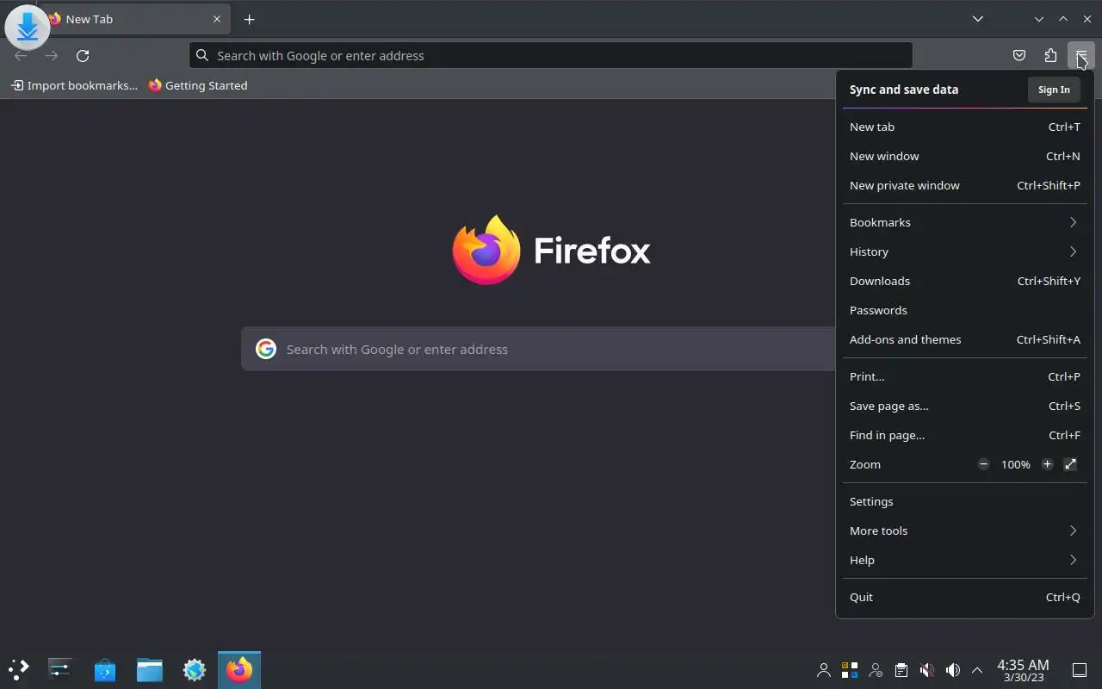The height and width of the screenshot is (689, 1102).
Task: Open Passwords from the menu
Action: tap(964, 310)
